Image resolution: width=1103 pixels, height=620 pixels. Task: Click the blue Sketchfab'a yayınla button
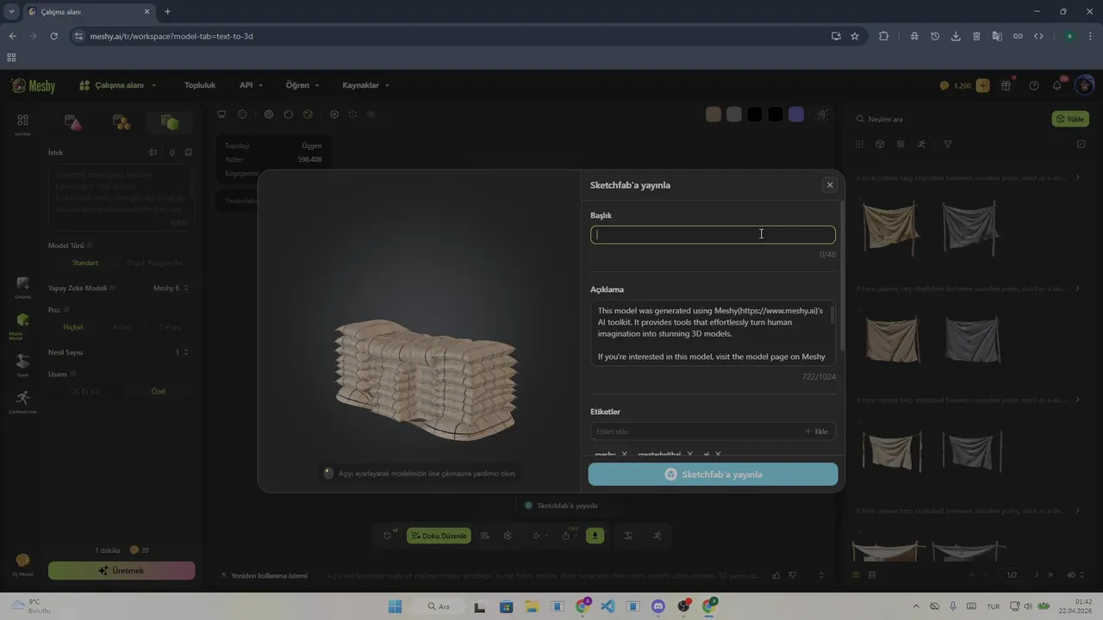pyautogui.click(x=713, y=474)
